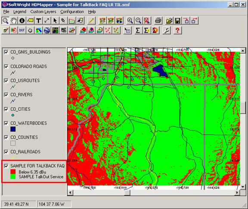This screenshot has height=209, width=248.
Task: Click the checklist with red checkmark icon
Action: (x=5, y=30)
